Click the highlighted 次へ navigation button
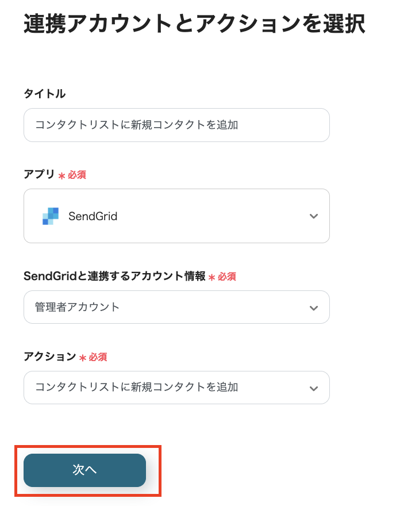 coord(84,470)
